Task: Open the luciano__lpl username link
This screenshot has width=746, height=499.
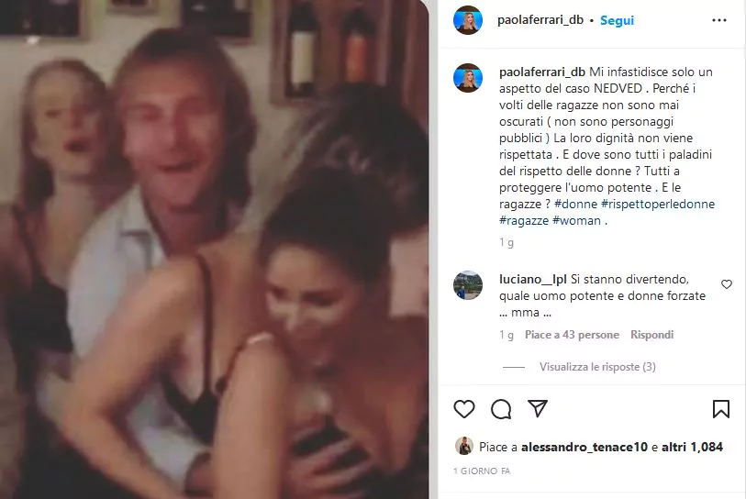Action: (x=533, y=279)
